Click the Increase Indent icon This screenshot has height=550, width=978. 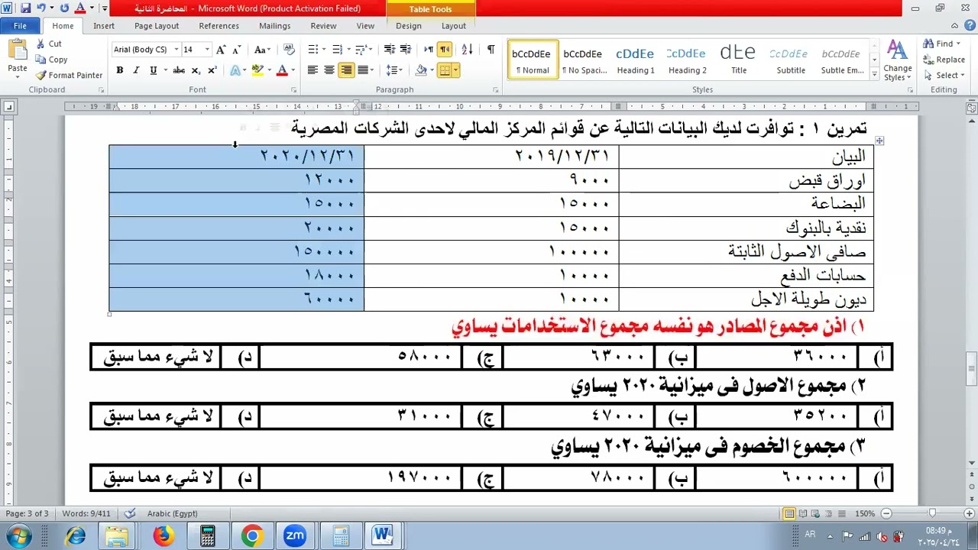406,50
